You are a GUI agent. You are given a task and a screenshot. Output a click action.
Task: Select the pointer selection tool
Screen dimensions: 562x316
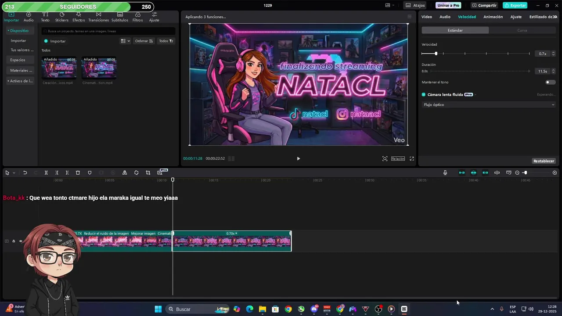pyautogui.click(x=7, y=173)
